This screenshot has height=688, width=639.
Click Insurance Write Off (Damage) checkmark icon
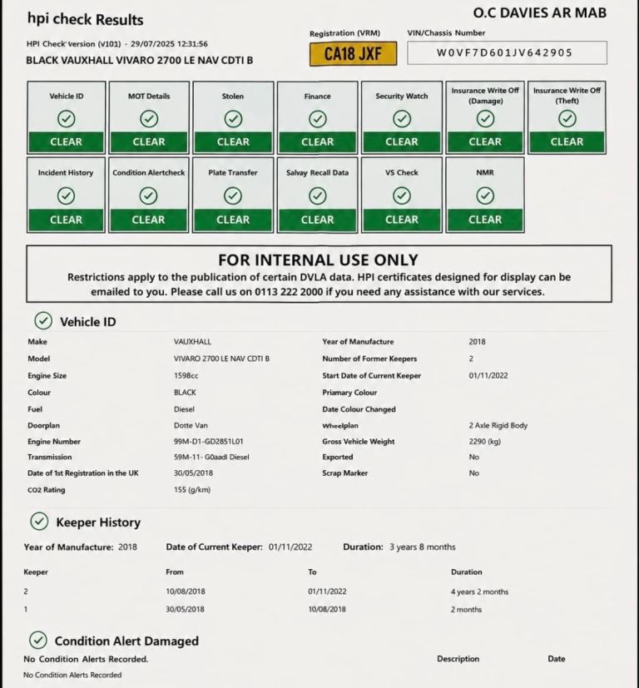coord(485,119)
